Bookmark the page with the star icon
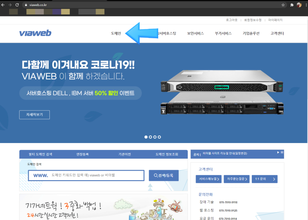 click(x=283, y=5)
